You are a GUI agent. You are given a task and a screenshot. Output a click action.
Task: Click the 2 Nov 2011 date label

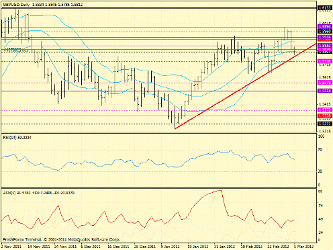click(11, 247)
